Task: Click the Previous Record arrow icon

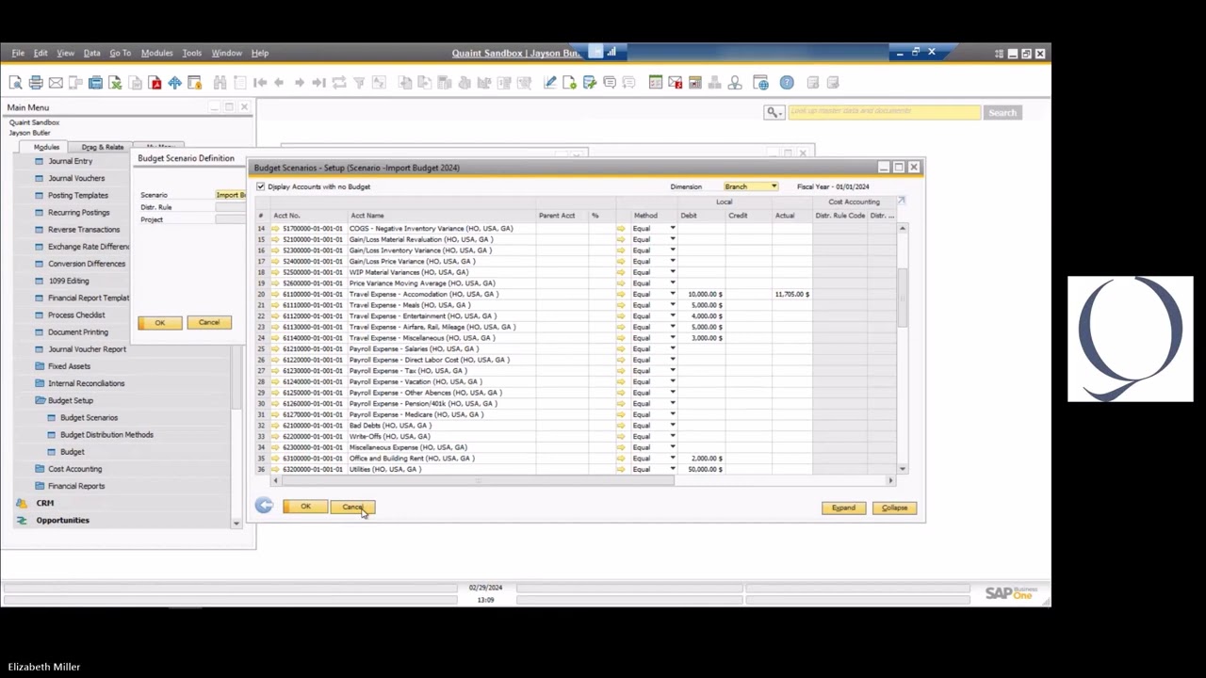Action: (279, 83)
